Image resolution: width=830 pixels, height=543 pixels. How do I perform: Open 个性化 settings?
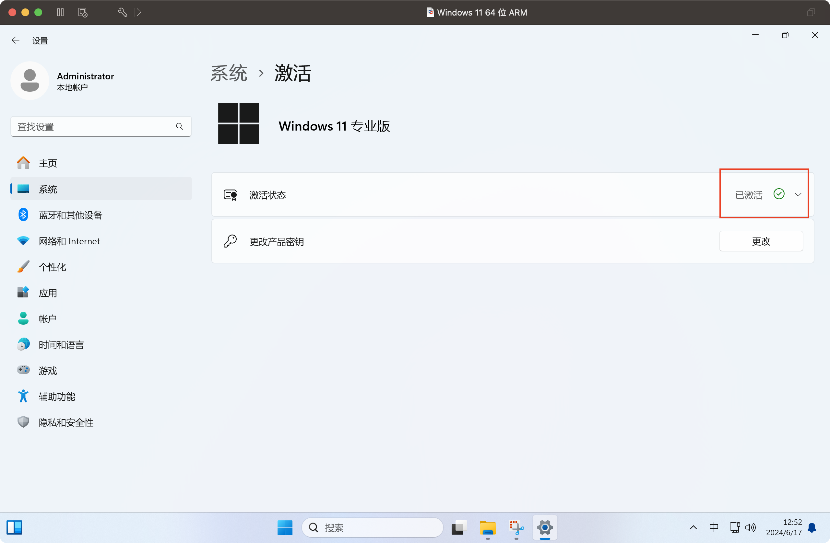(101, 267)
